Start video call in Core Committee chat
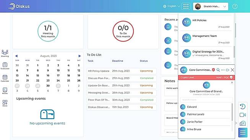Image resolution: width=250 pixels, height=140 pixels. 227,70
